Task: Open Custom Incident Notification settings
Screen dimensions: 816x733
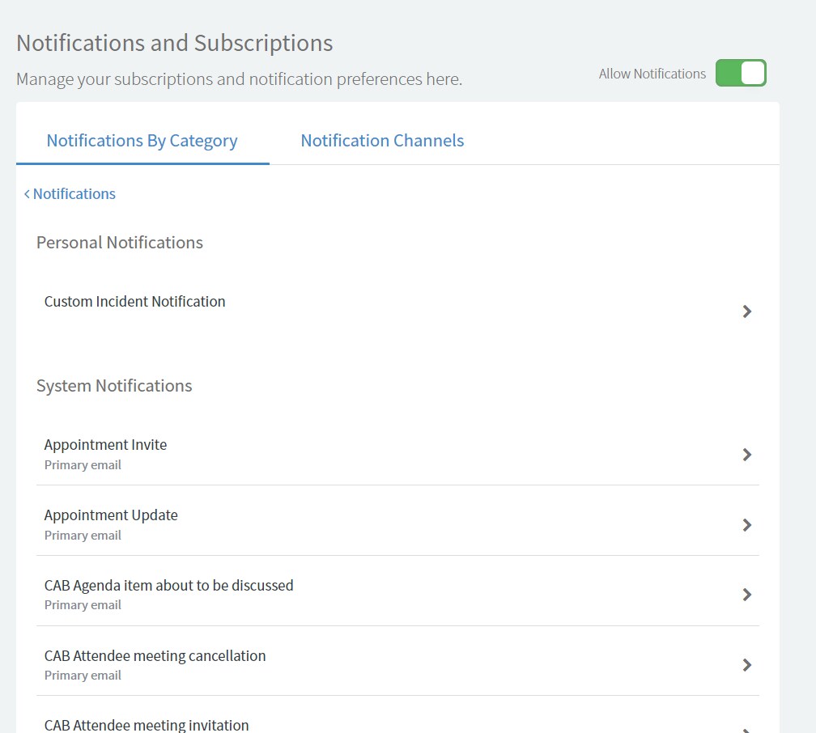Action: click(x=134, y=301)
